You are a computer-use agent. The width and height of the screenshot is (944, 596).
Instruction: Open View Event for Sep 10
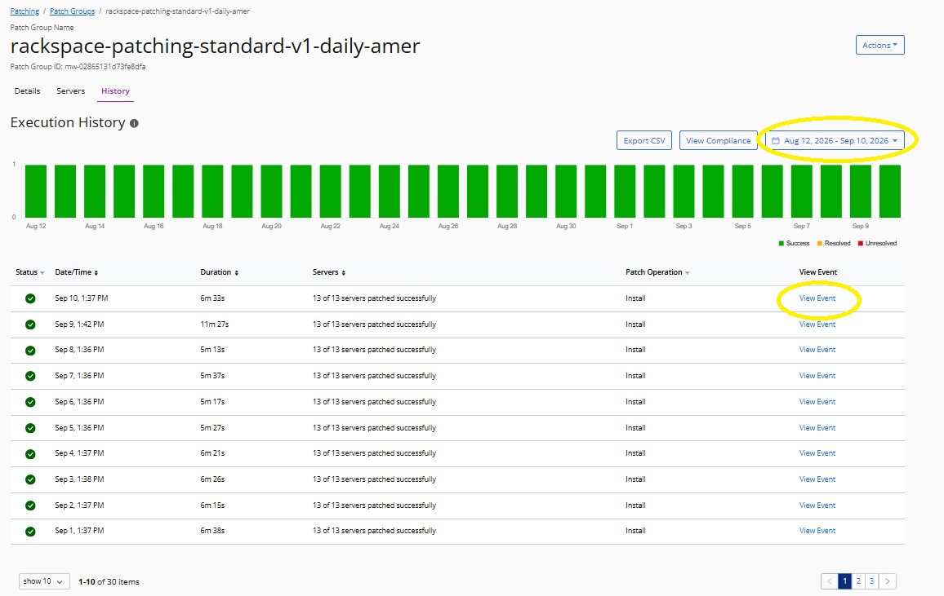click(817, 298)
